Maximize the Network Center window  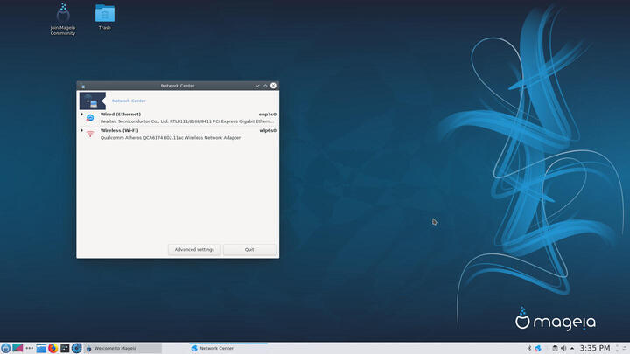pos(265,86)
